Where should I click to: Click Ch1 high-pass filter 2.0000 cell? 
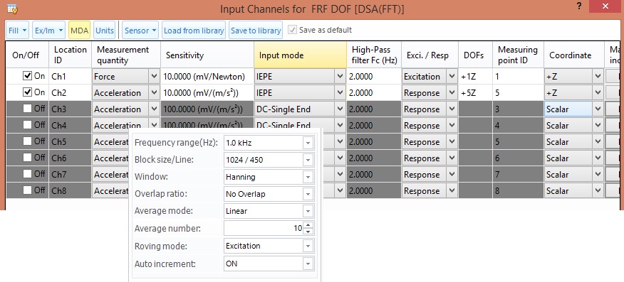click(374, 76)
